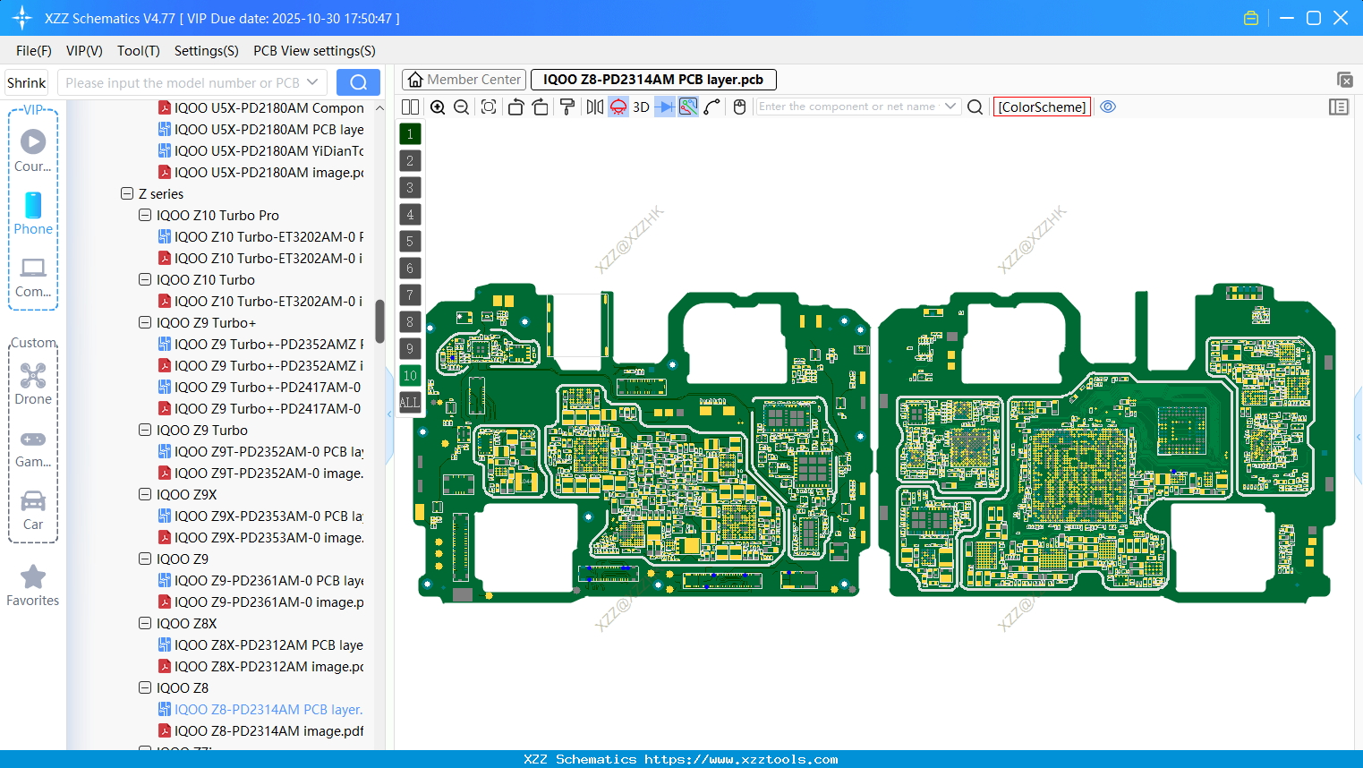Switch the board view to 3D

pos(640,107)
